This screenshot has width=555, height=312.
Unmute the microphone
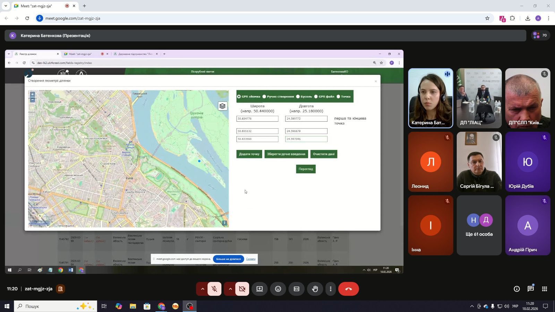click(x=214, y=289)
